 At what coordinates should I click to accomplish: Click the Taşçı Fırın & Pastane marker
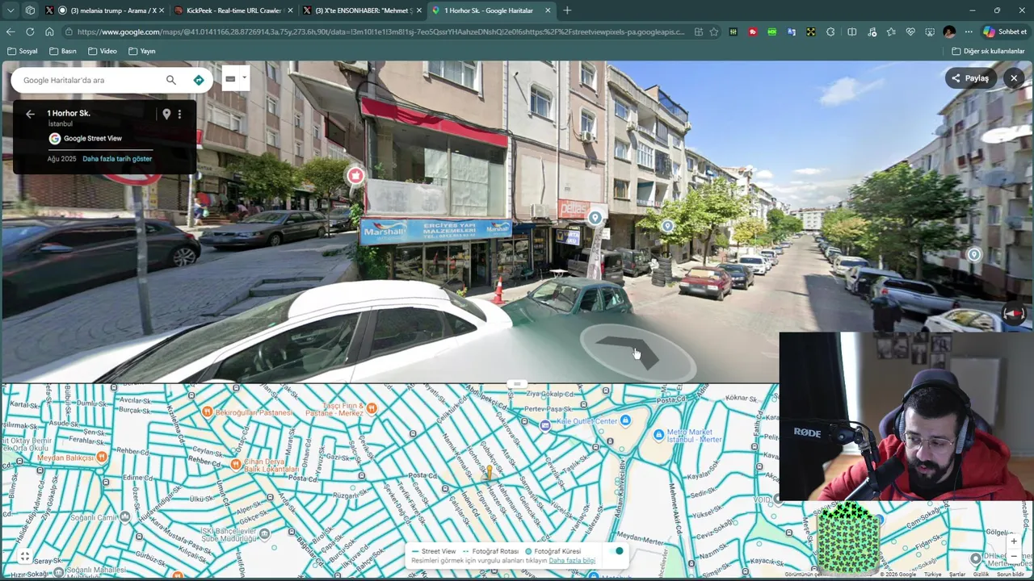point(372,408)
